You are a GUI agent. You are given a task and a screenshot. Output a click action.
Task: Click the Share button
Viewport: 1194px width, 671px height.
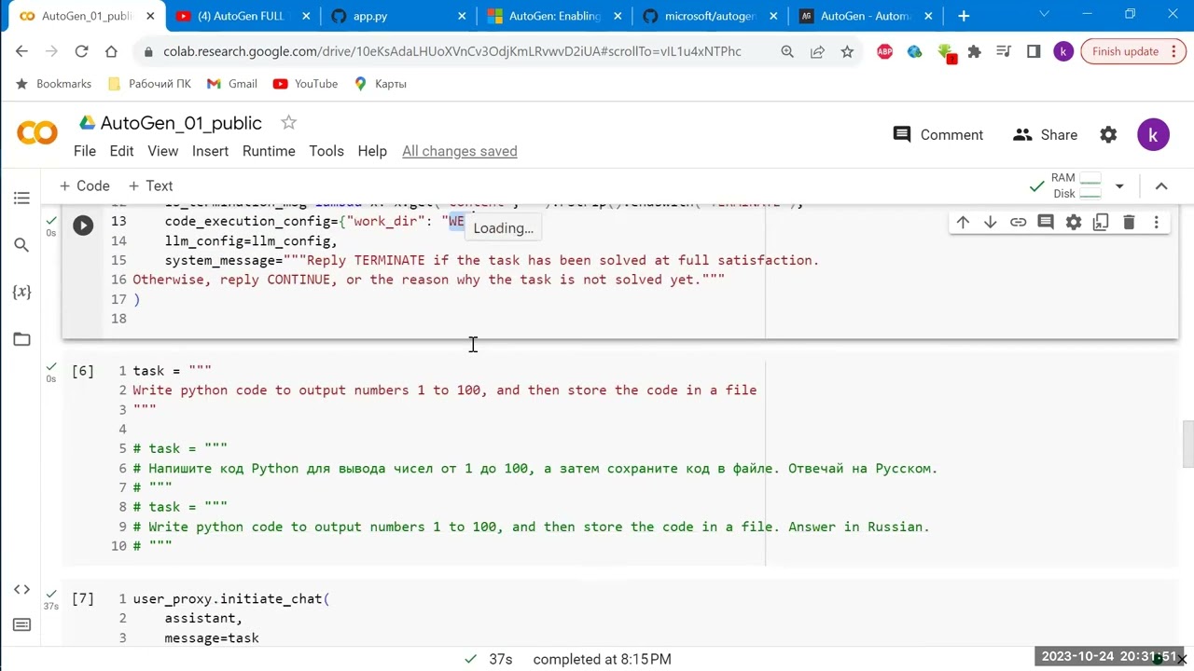1046,135
